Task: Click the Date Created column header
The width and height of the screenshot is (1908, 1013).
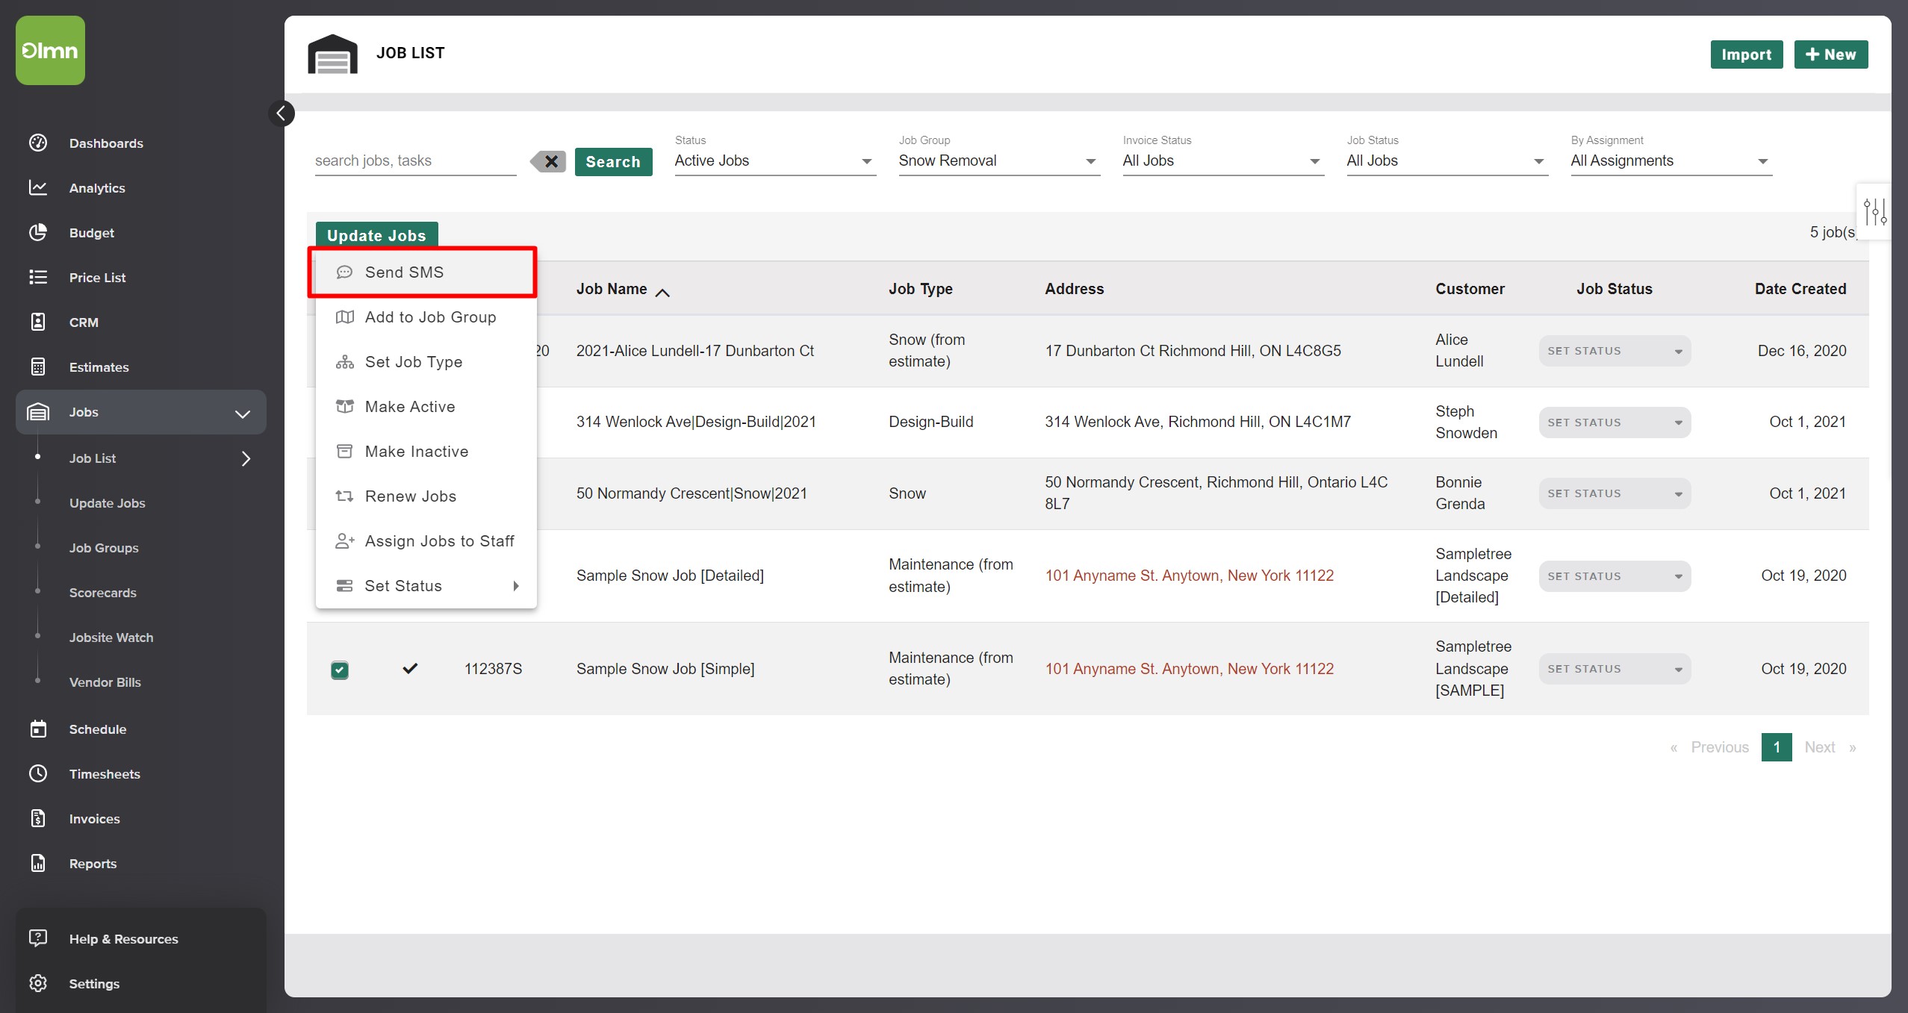Action: (1800, 289)
